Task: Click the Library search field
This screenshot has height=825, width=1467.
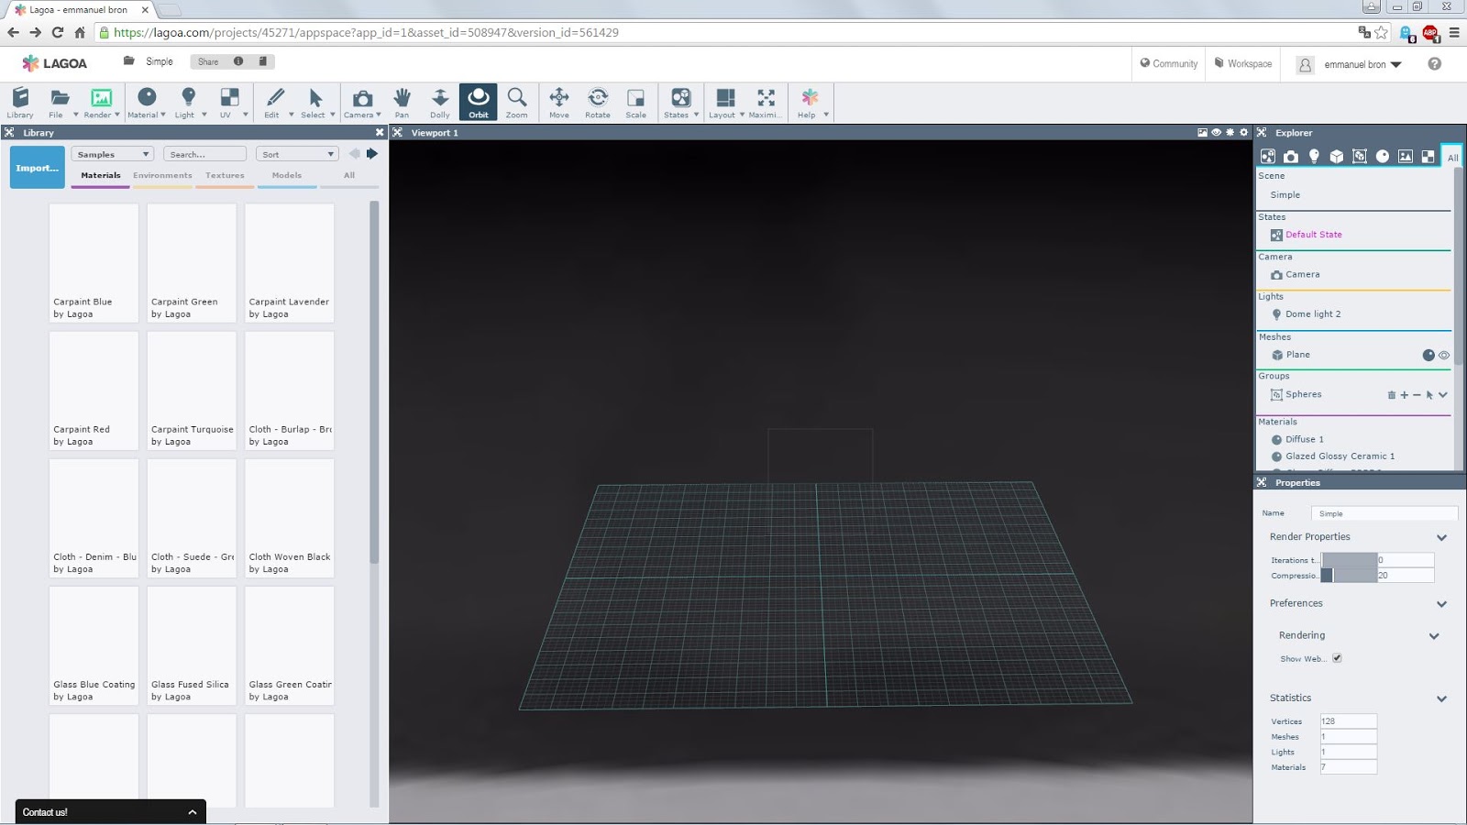Action: pyautogui.click(x=204, y=154)
